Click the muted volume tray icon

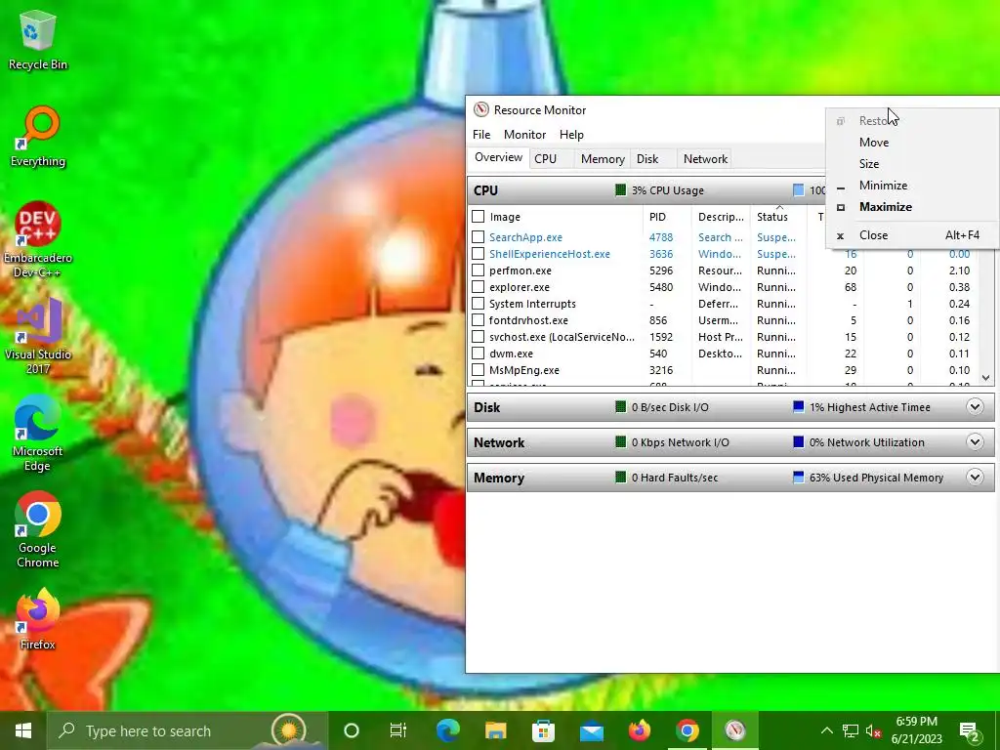point(874,730)
